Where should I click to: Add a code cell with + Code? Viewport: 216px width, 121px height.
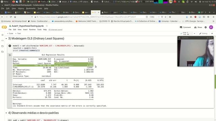point(10,34)
